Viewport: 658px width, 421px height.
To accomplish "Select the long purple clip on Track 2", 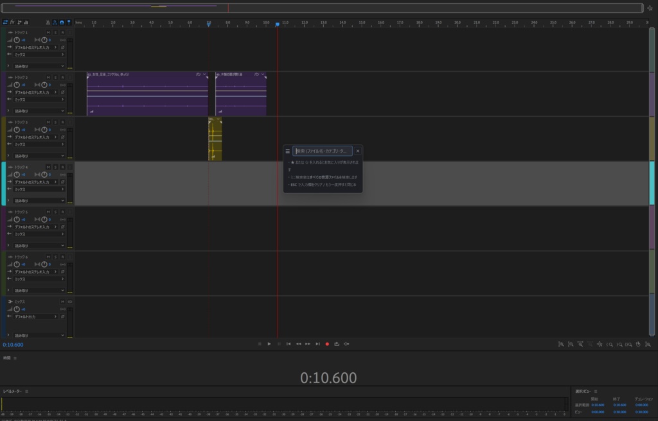I will [x=147, y=94].
